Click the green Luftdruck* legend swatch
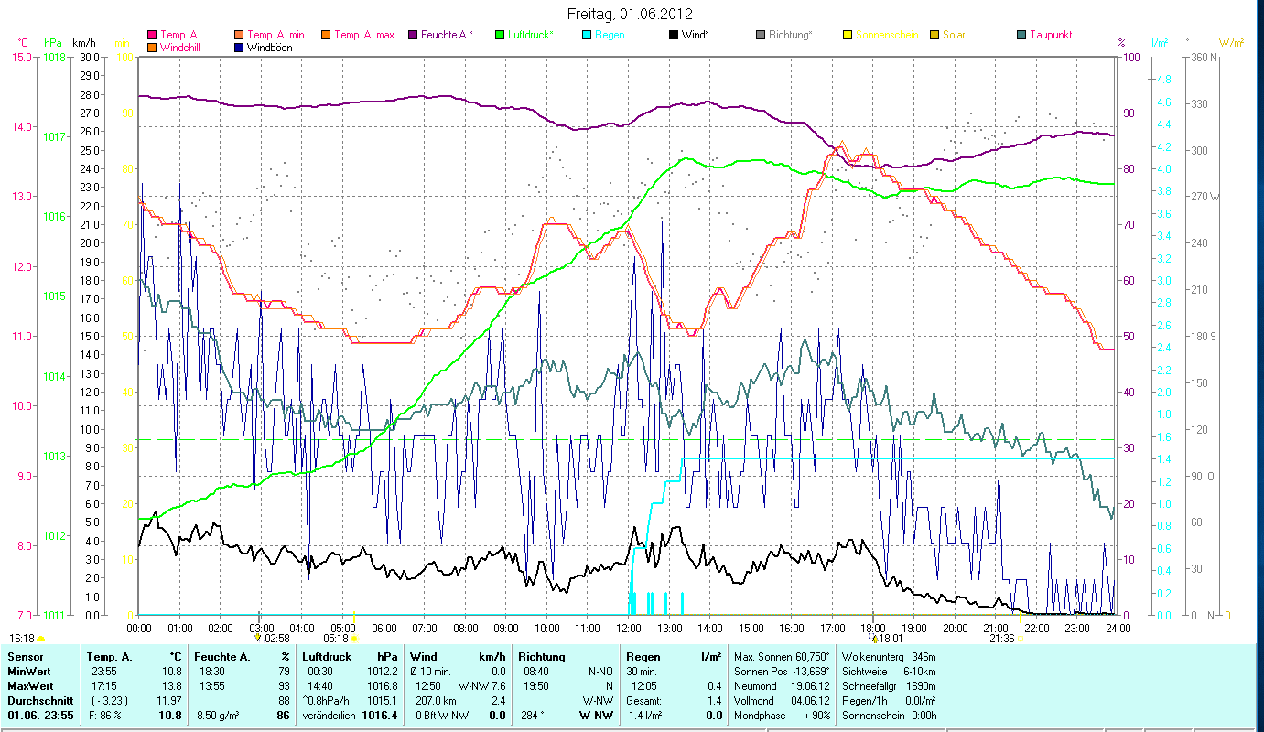 point(500,35)
